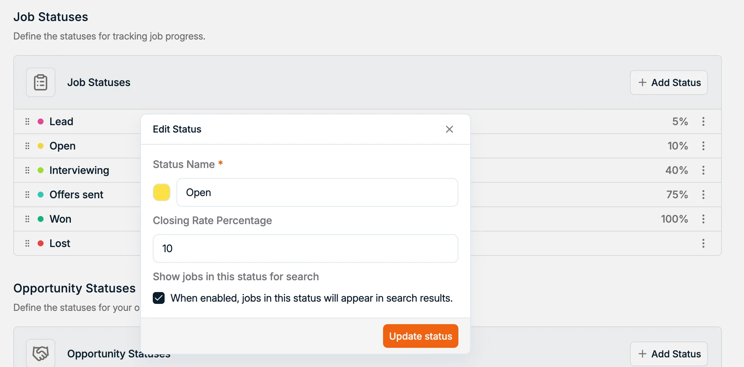The height and width of the screenshot is (367, 744).
Task: Click the Edit Status dialog title
Action: (x=177, y=129)
